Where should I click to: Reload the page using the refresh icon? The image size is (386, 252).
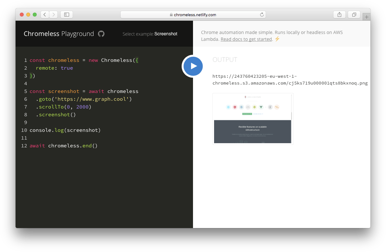pos(262,15)
